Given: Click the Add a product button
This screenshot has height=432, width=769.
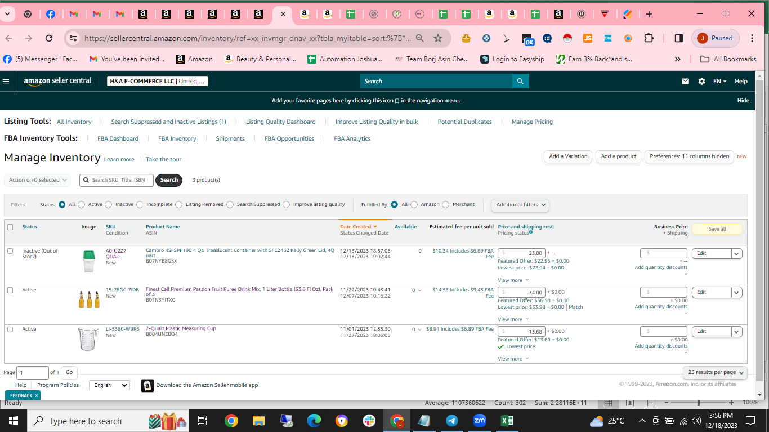Looking at the screenshot, I should [618, 156].
